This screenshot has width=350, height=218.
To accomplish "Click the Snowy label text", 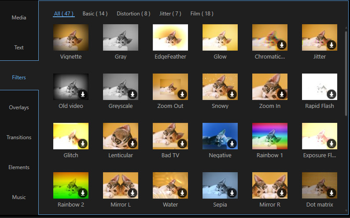I will (220, 106).
